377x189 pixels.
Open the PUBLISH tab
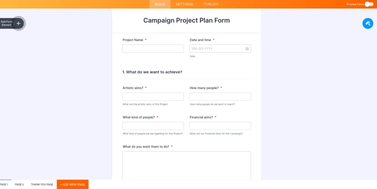pyautogui.click(x=211, y=4)
